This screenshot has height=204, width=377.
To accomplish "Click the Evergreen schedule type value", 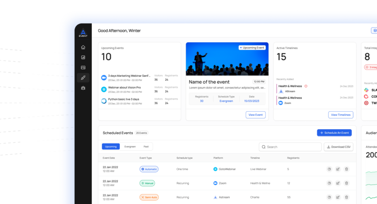I will [226, 101].
